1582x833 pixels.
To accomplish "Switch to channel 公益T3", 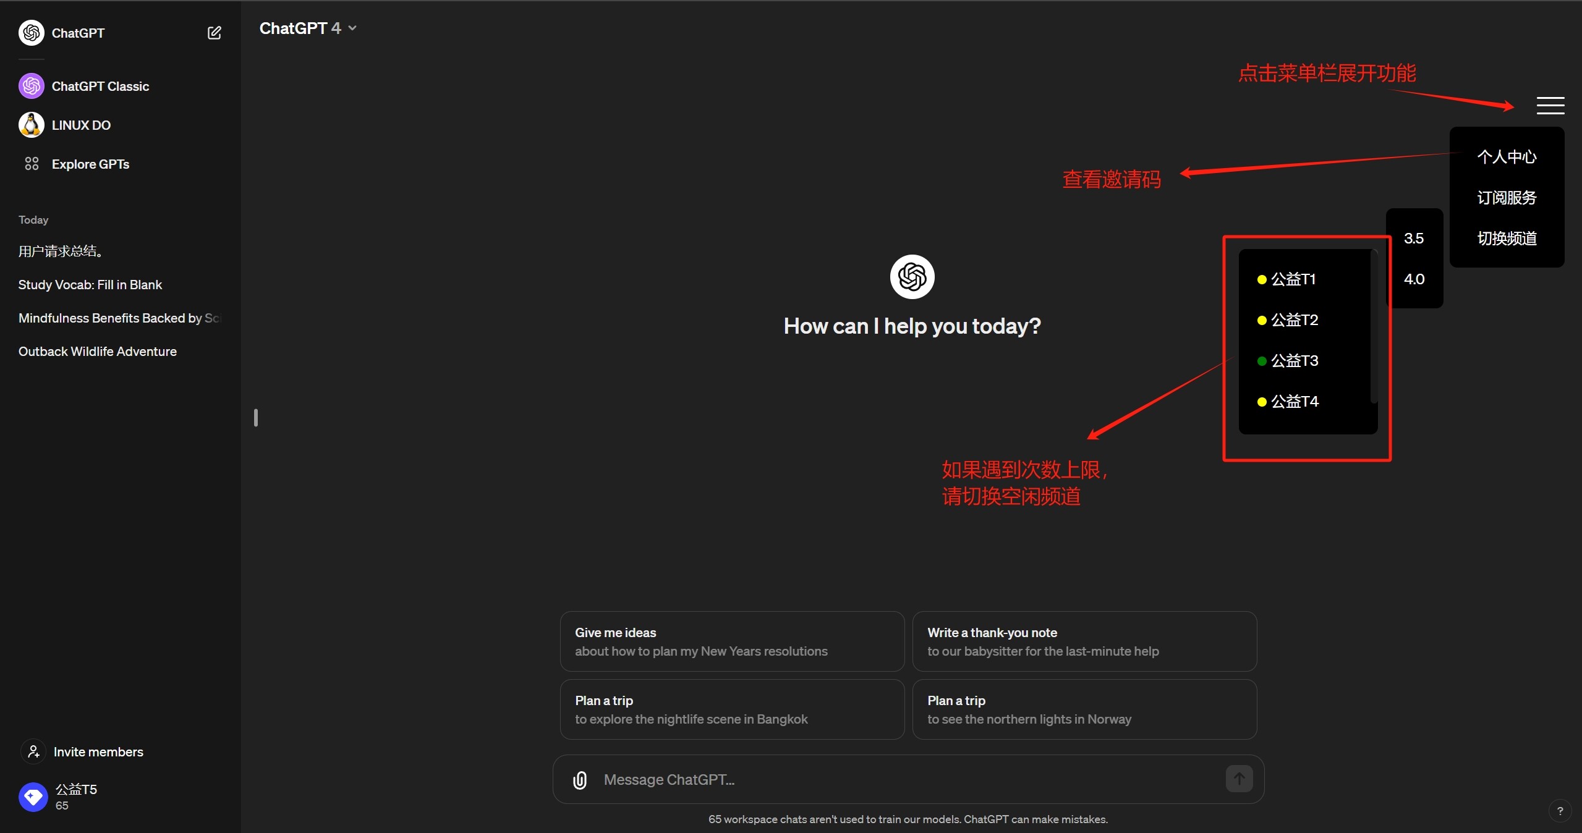I will pos(1288,361).
